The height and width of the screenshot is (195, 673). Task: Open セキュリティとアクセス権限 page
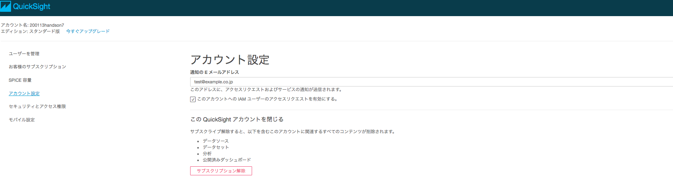tap(37, 107)
